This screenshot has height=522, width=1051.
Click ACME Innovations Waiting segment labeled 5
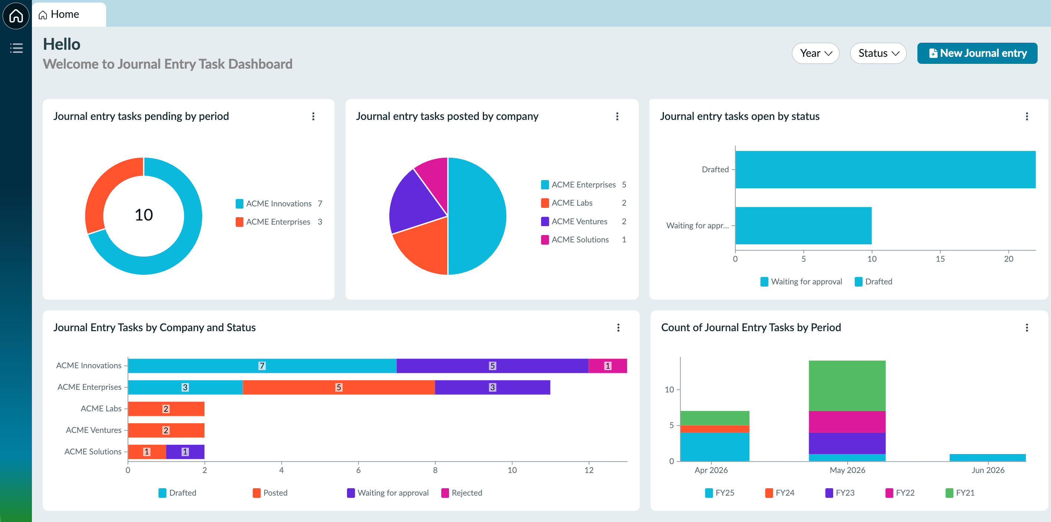[x=492, y=366]
